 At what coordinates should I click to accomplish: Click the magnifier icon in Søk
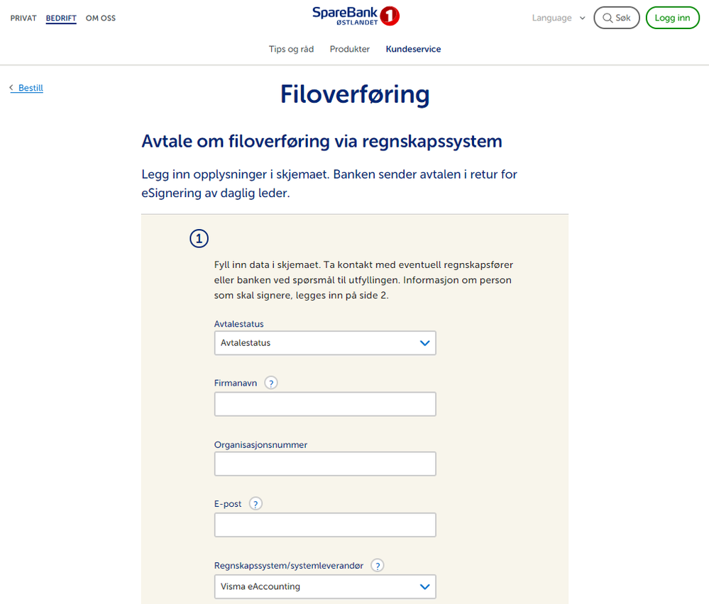click(x=608, y=18)
